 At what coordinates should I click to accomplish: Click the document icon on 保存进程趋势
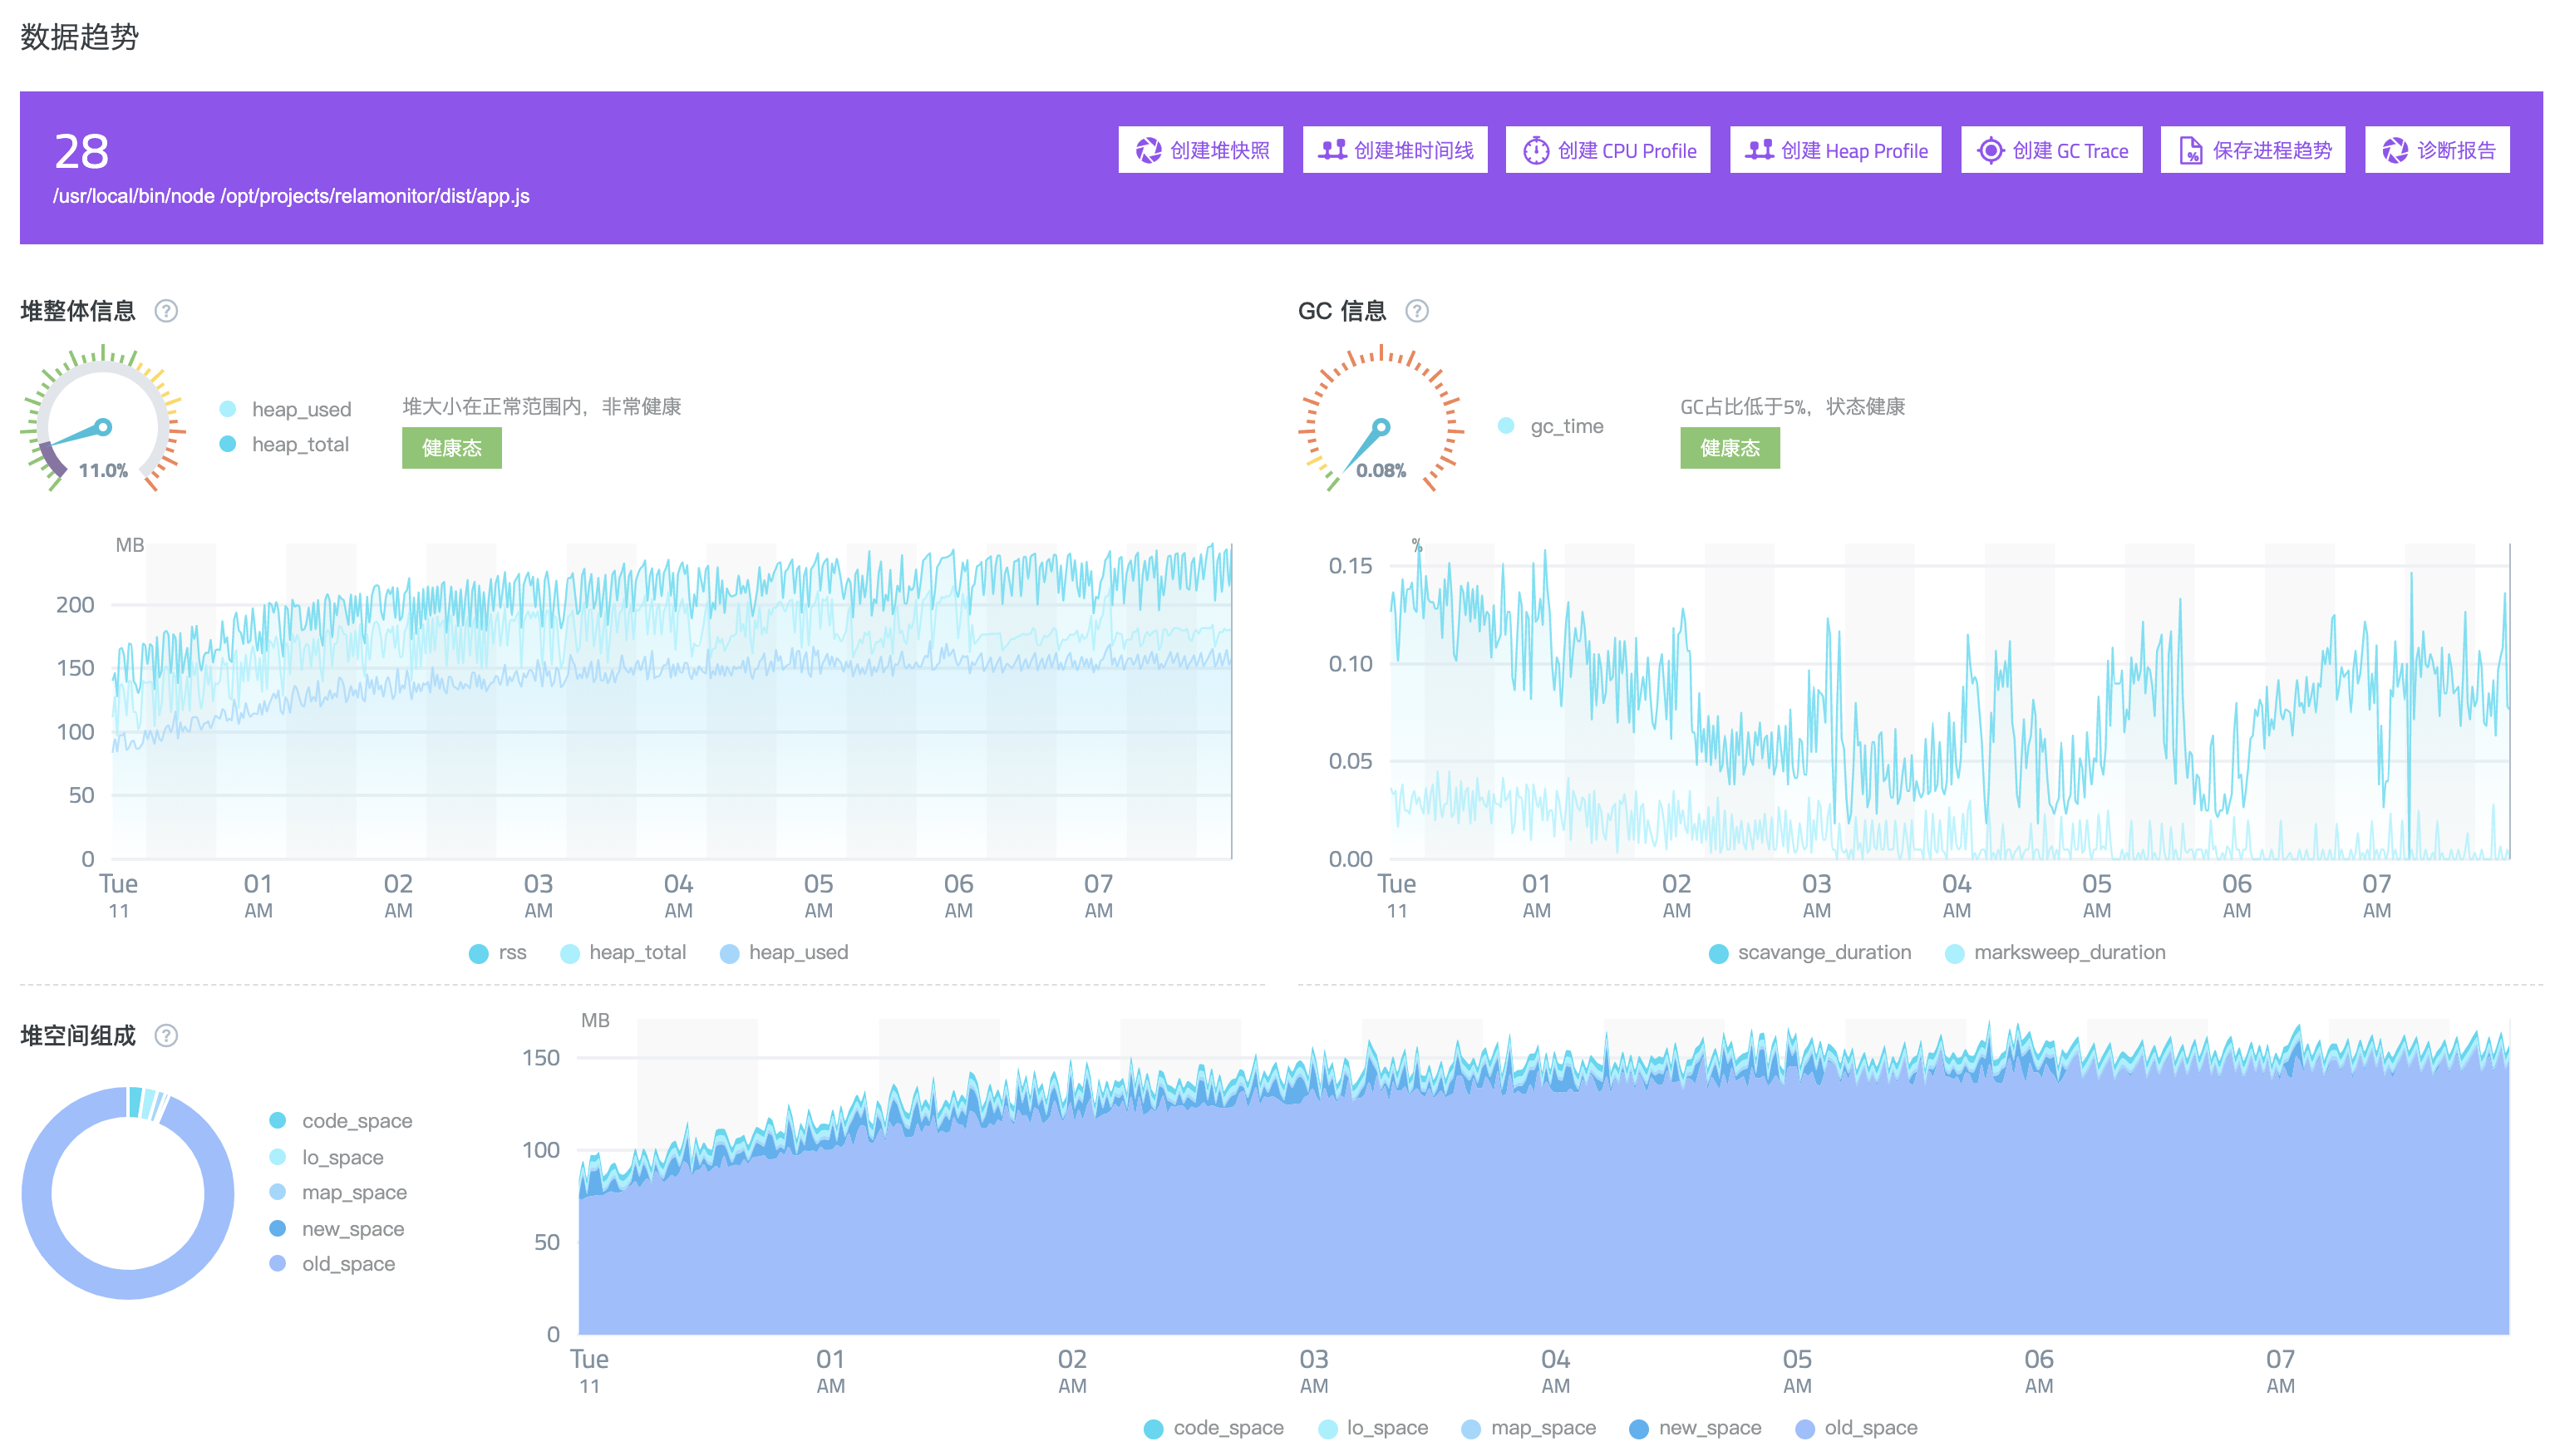tap(2190, 150)
